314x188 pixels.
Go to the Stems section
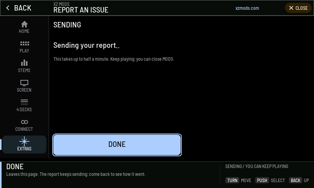click(x=24, y=66)
